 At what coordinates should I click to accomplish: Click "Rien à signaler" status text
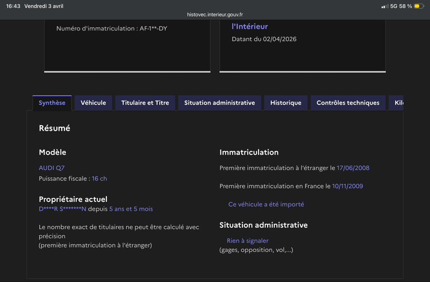pos(247,241)
